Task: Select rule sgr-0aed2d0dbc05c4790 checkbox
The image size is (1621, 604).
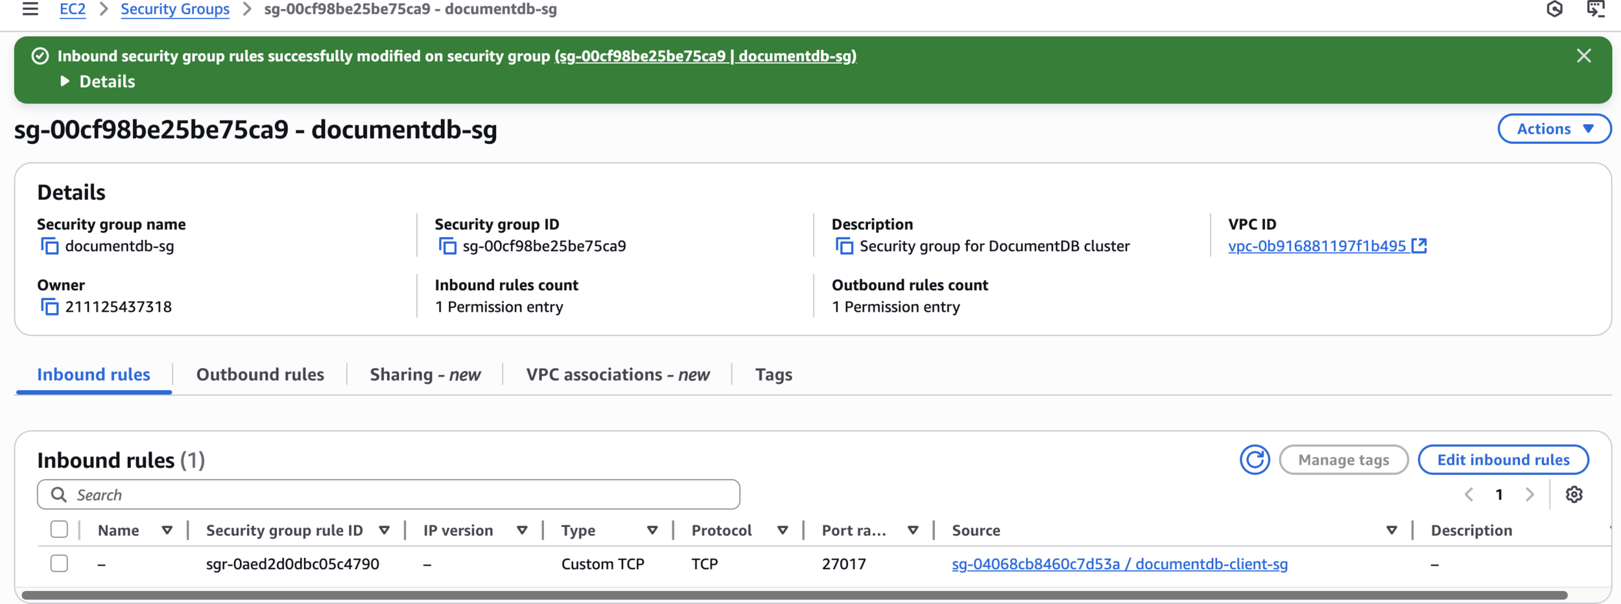Action: 59,564
